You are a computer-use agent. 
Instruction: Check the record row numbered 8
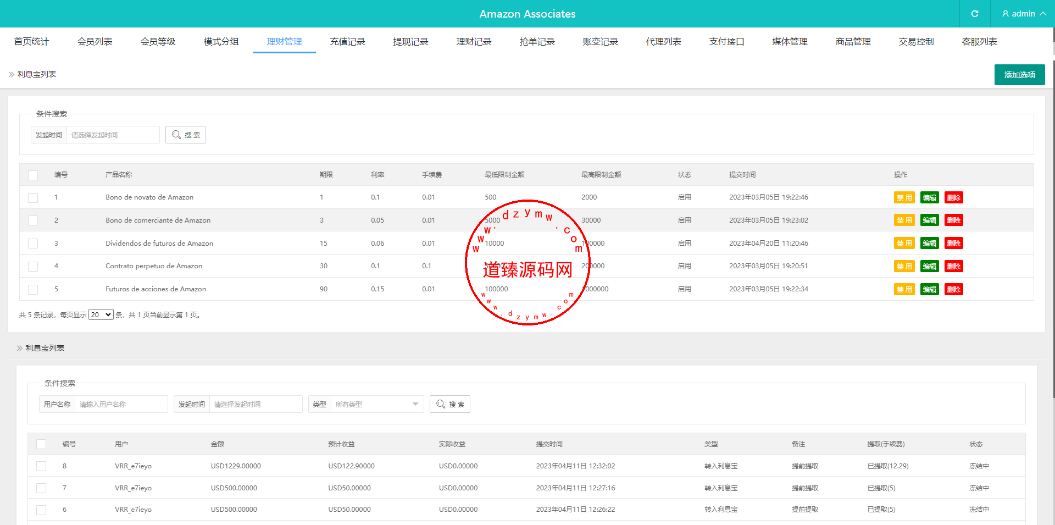pyautogui.click(x=41, y=466)
